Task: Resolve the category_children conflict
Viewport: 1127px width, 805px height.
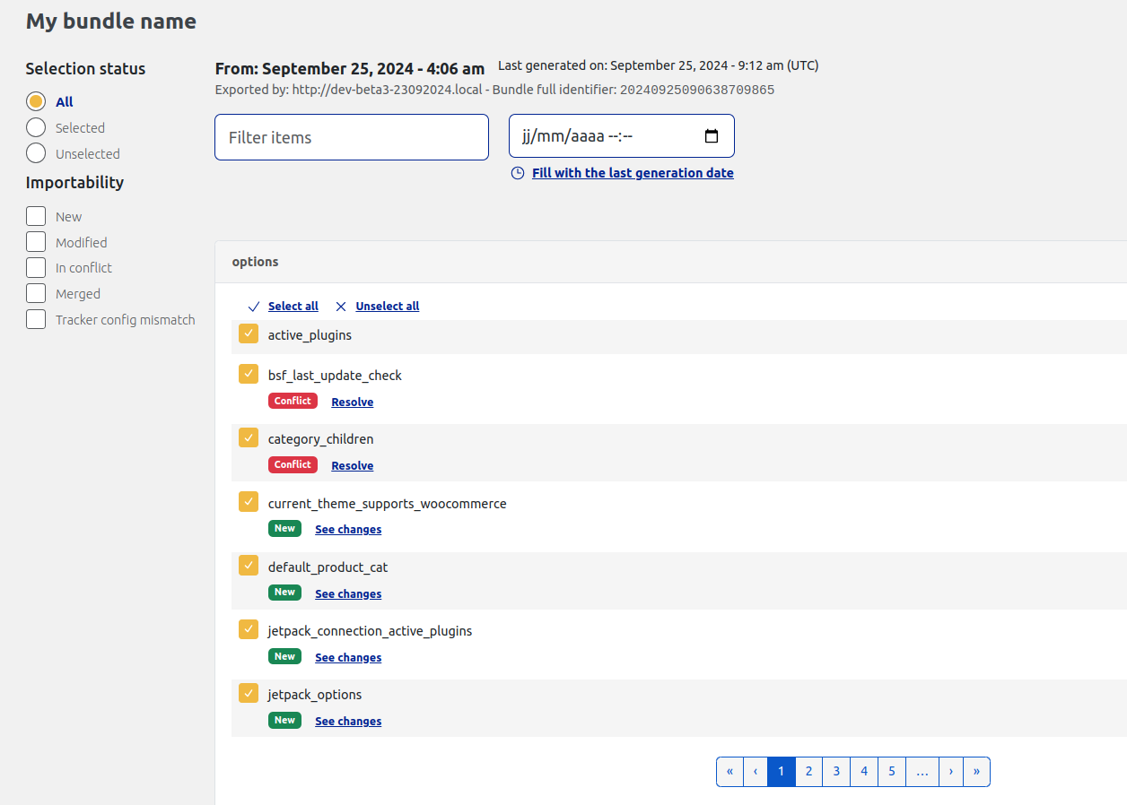Action: [x=353, y=466]
